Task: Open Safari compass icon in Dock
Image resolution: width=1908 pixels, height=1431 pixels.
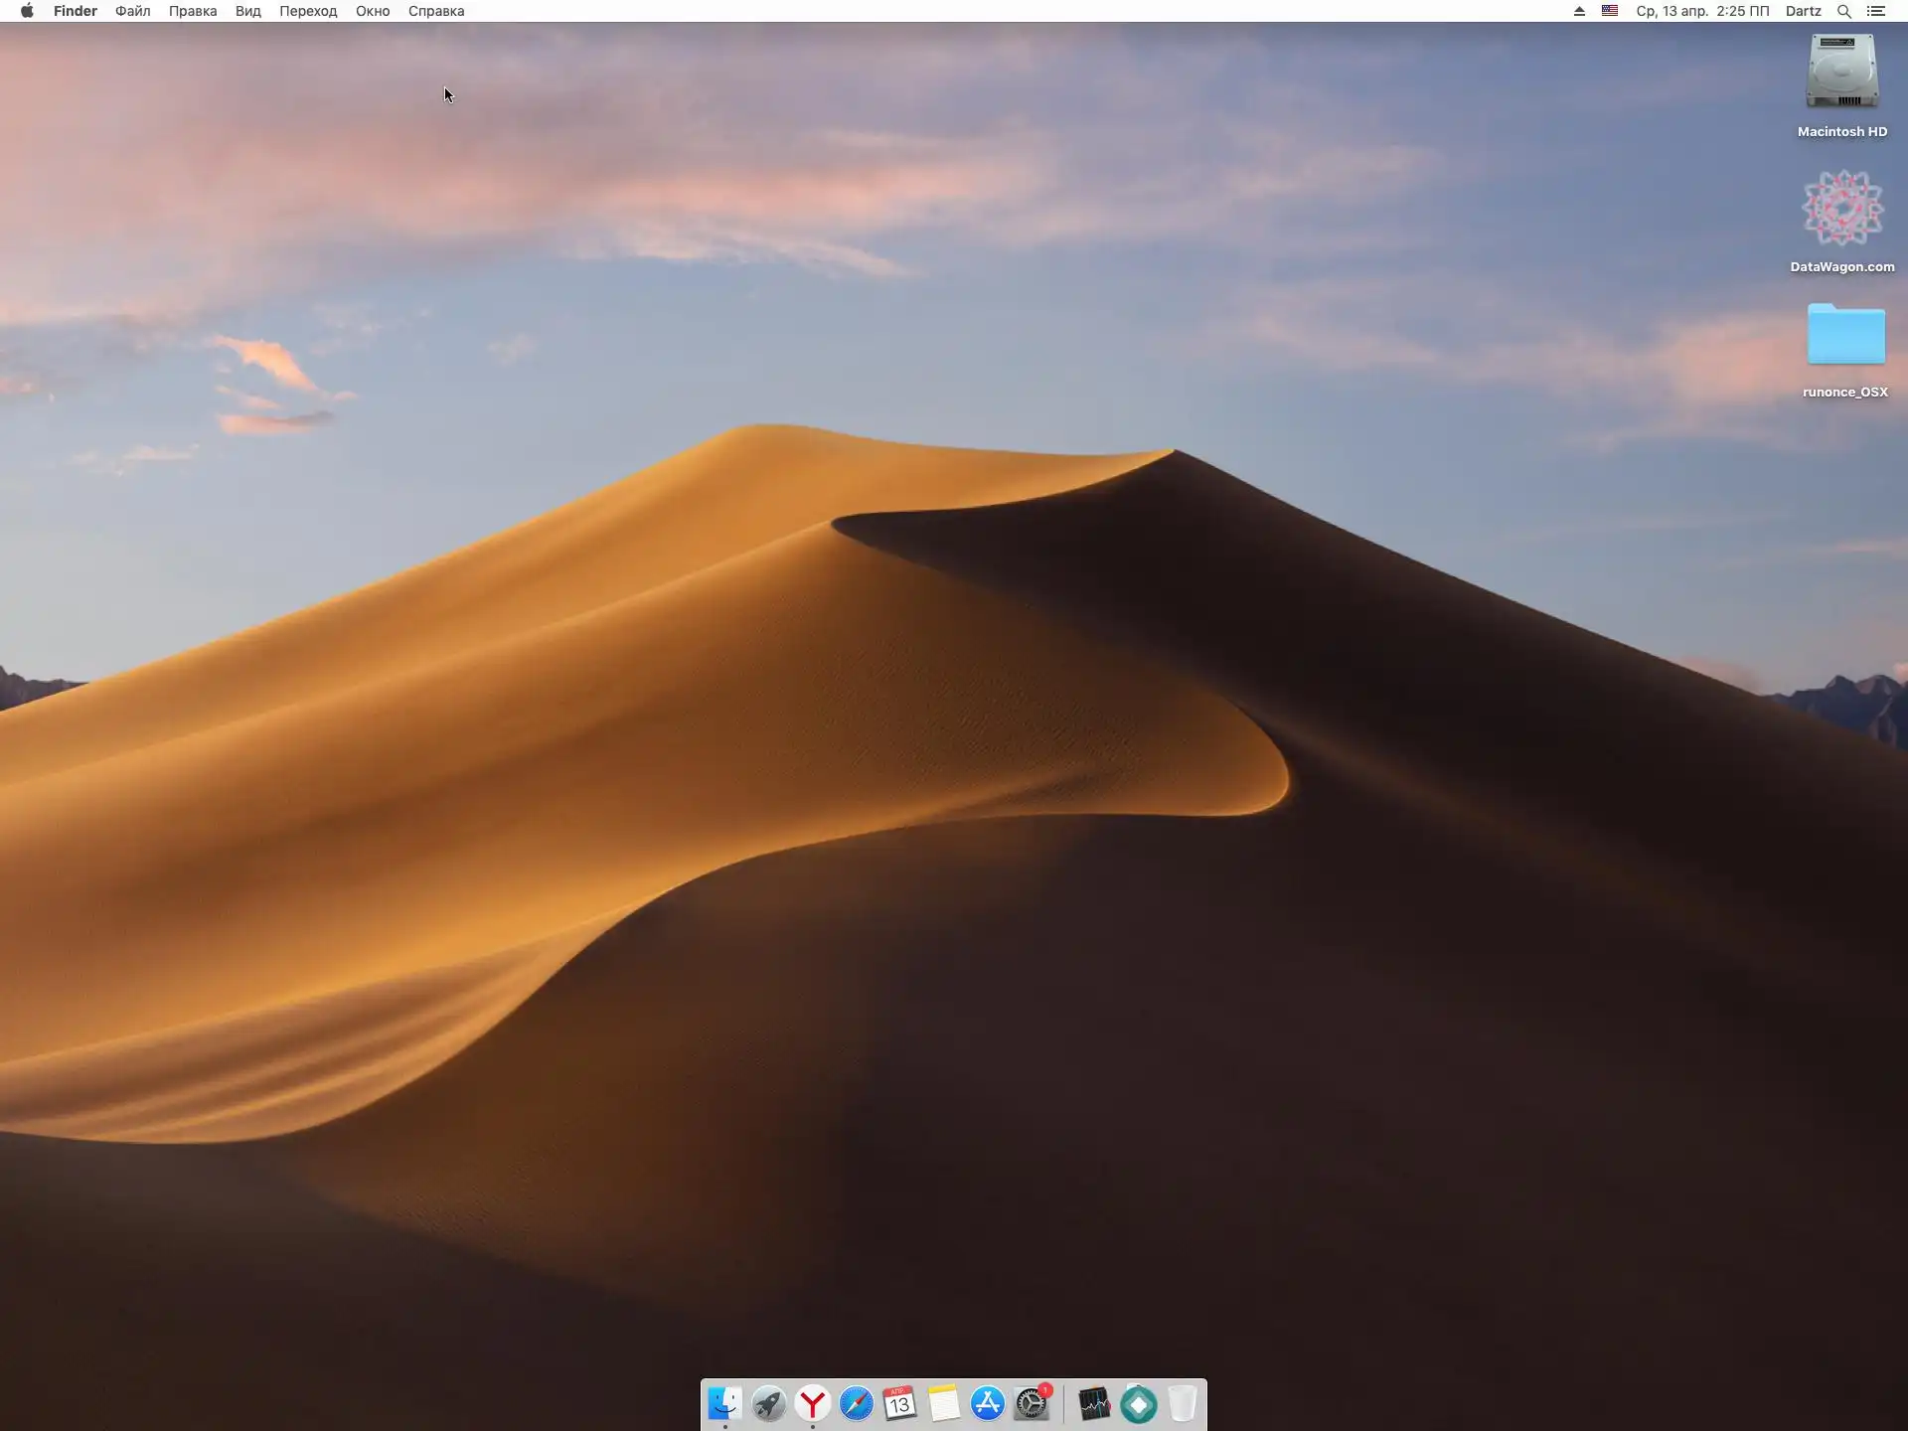Action: (x=857, y=1403)
